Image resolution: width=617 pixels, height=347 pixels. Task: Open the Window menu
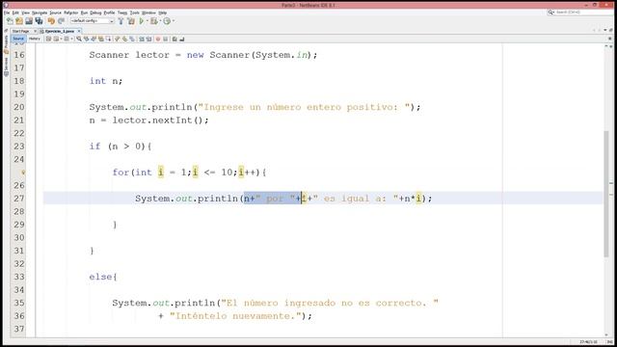pyautogui.click(x=148, y=13)
